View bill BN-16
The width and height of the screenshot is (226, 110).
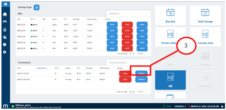pos(112,25)
